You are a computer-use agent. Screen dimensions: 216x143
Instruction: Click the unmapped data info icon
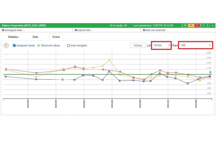point(3,30)
